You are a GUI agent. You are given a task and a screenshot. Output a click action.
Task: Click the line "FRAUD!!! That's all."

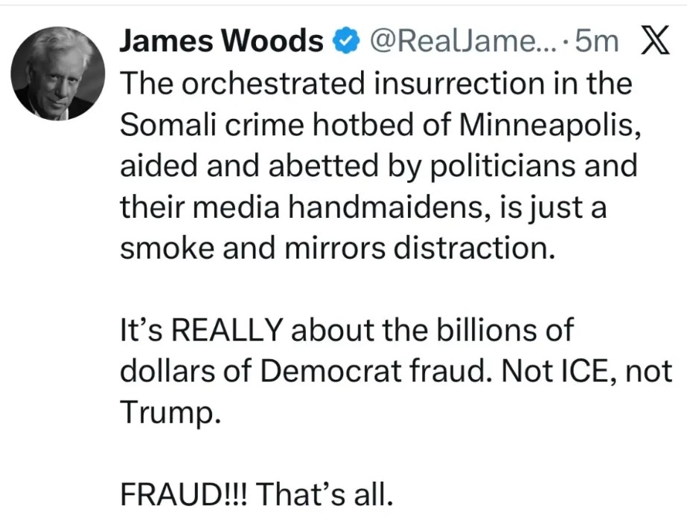click(255, 494)
